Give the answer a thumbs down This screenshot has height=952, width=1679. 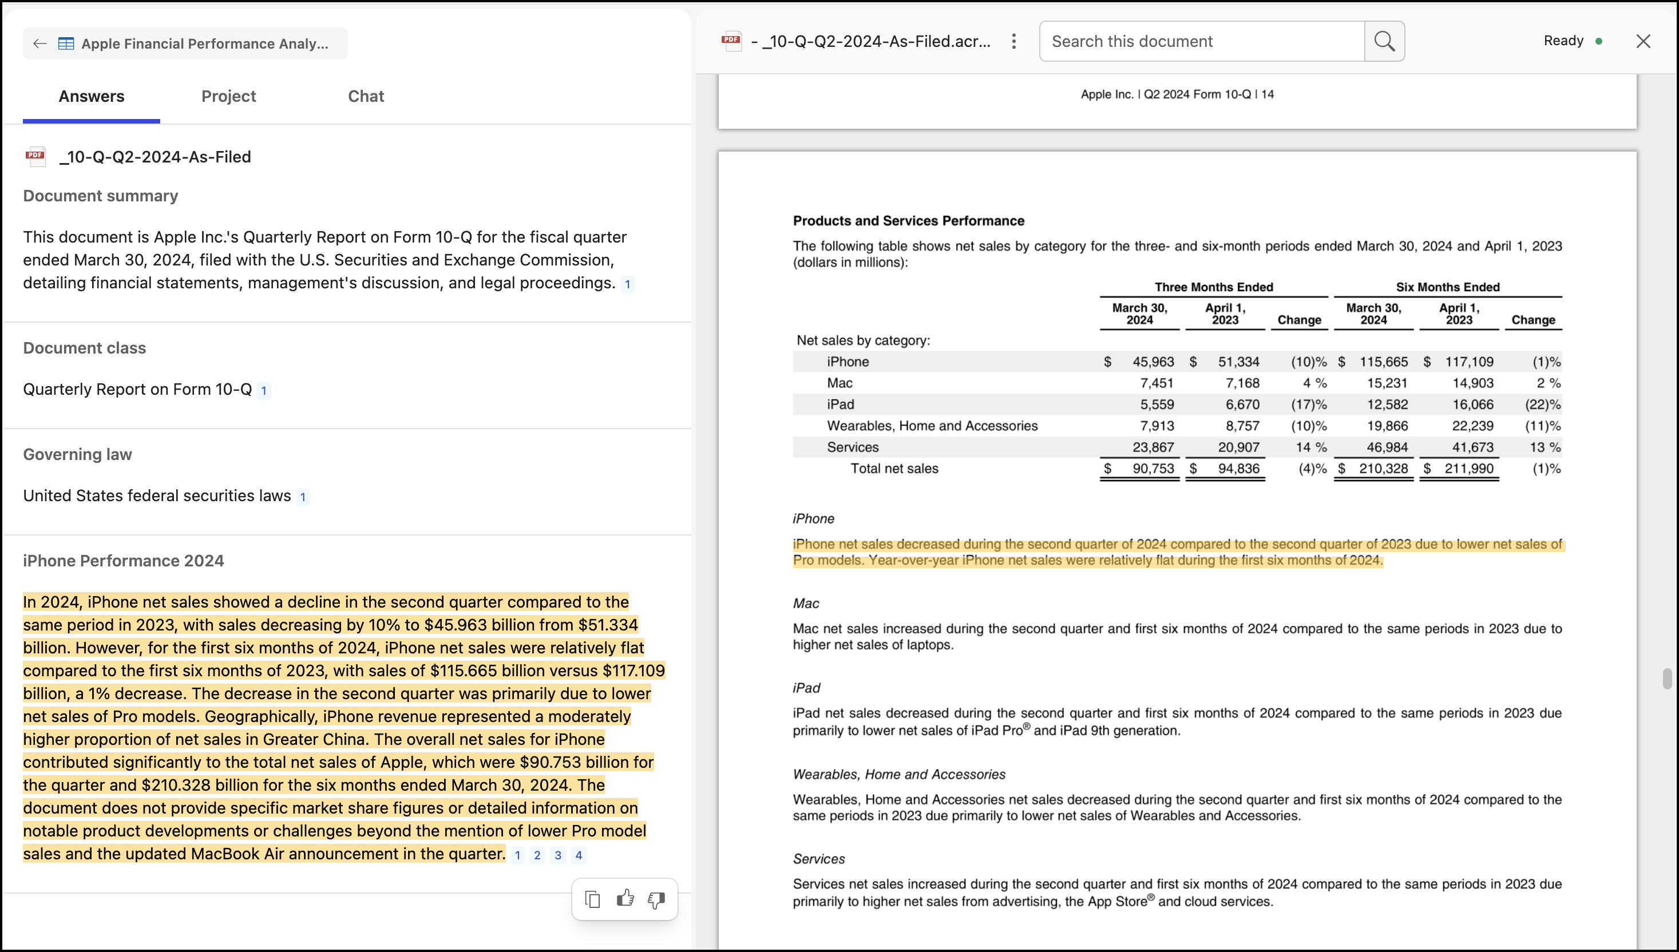point(656,900)
